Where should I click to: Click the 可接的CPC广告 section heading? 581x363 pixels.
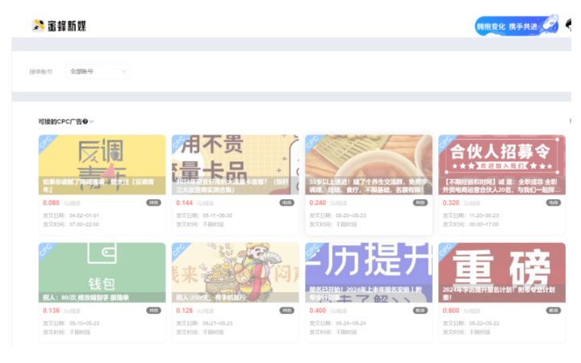click(59, 122)
